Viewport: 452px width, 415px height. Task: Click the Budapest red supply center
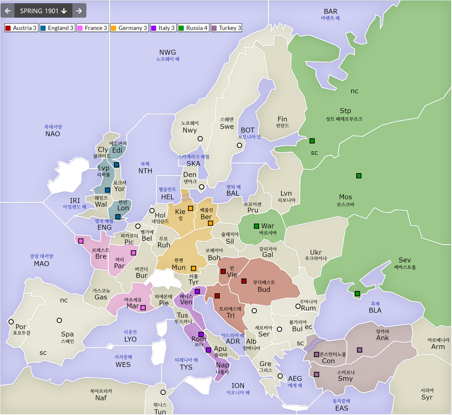244,281
